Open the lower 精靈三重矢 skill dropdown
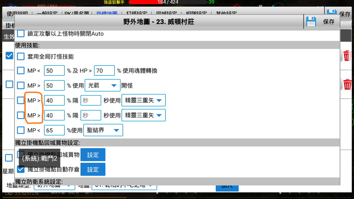This screenshot has height=199, width=354. click(144, 115)
